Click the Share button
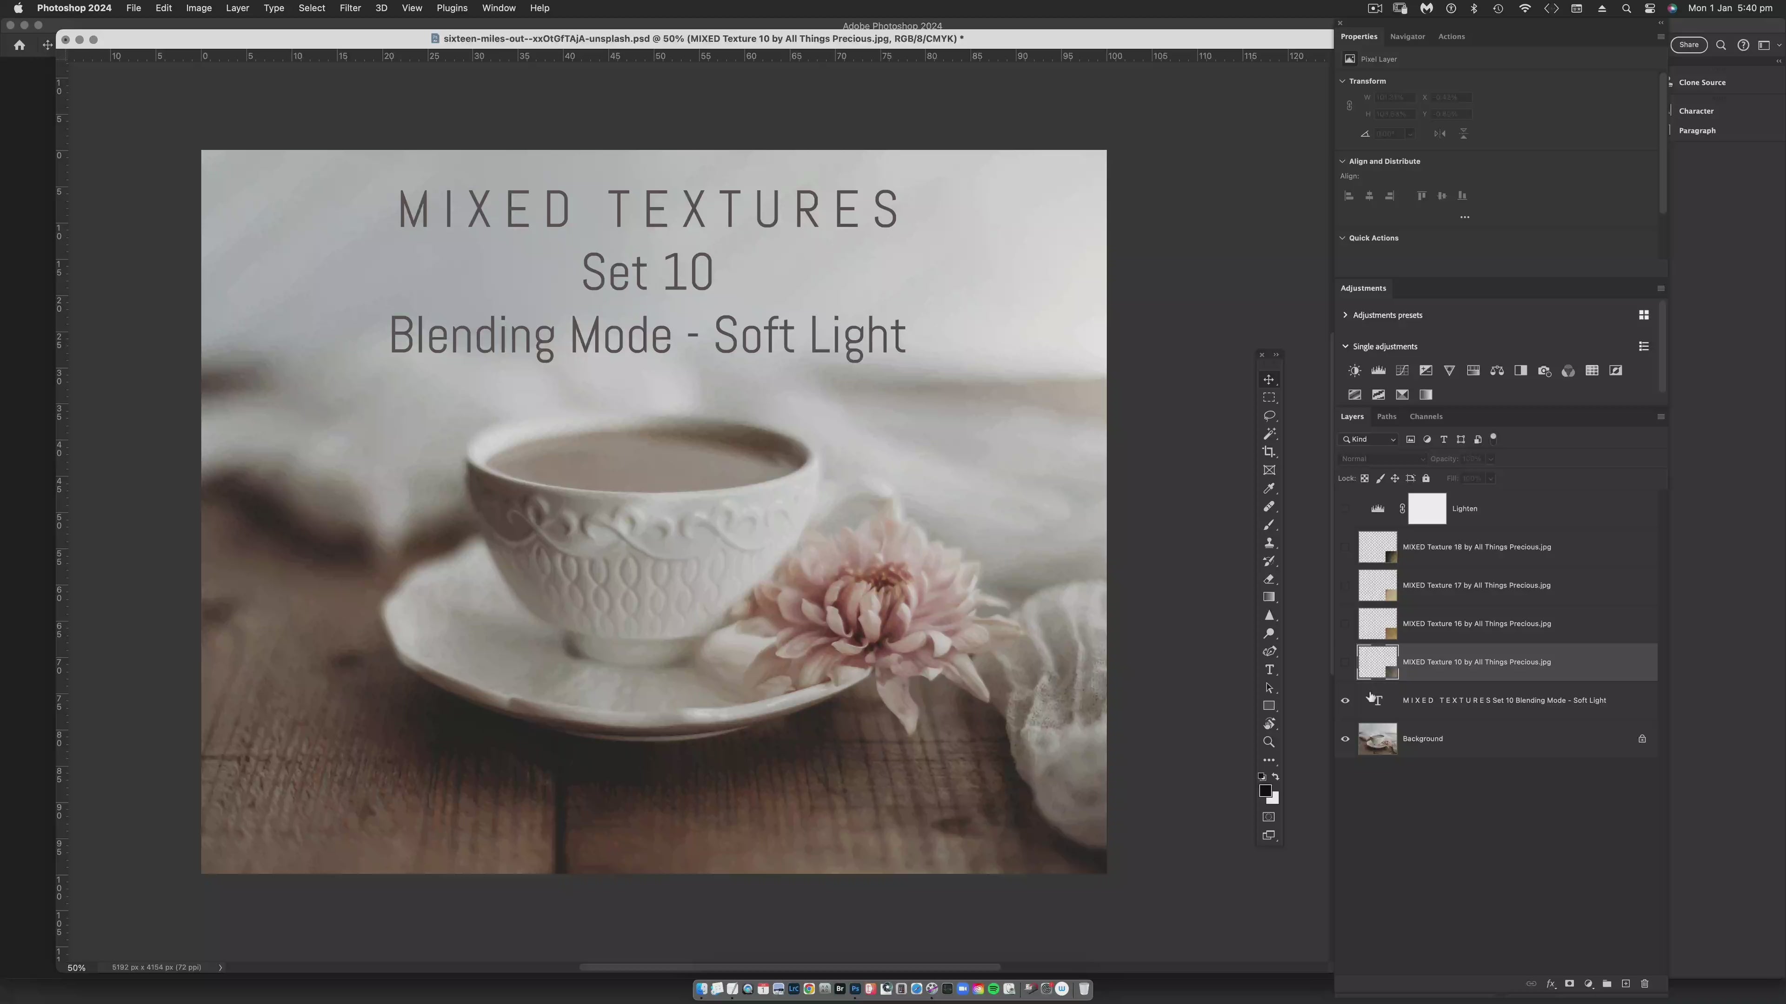 (1689, 44)
